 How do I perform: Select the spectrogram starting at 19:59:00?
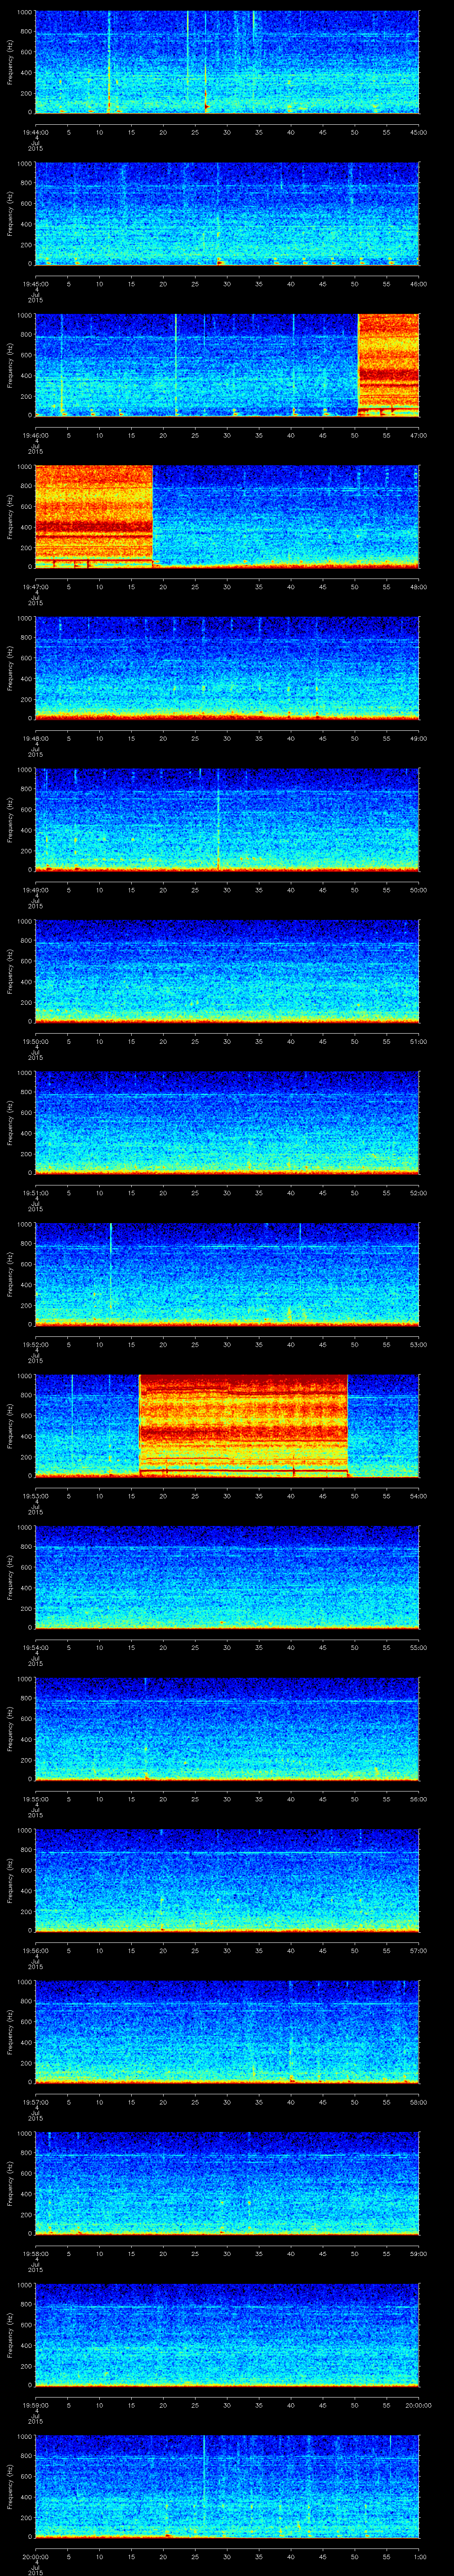(227, 2334)
